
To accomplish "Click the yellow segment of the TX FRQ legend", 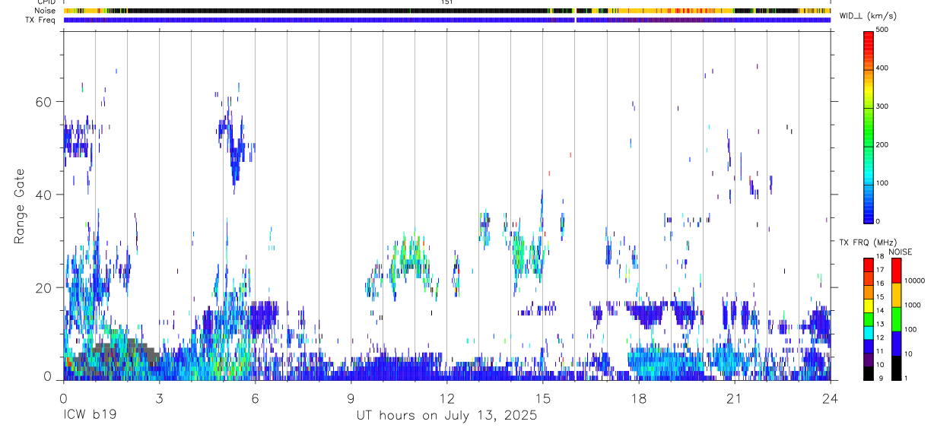I will click(x=869, y=306).
